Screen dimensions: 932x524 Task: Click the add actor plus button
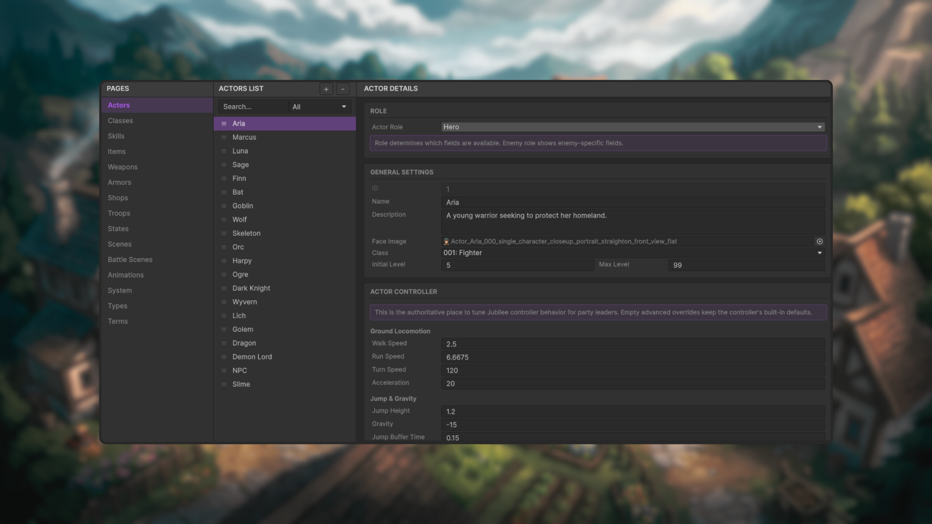(x=326, y=89)
